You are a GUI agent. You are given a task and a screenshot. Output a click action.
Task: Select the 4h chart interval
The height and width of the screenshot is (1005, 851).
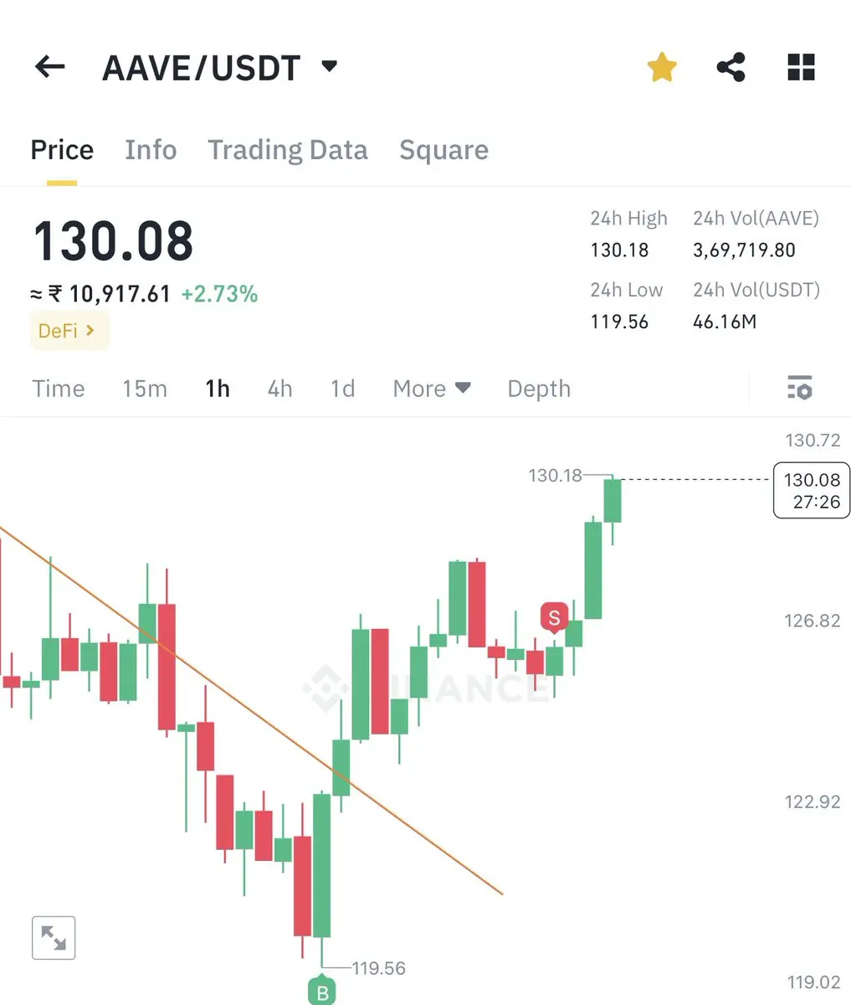click(x=279, y=389)
